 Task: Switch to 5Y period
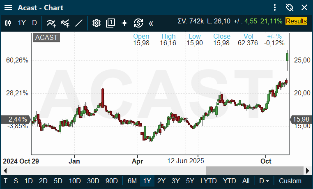190,181
